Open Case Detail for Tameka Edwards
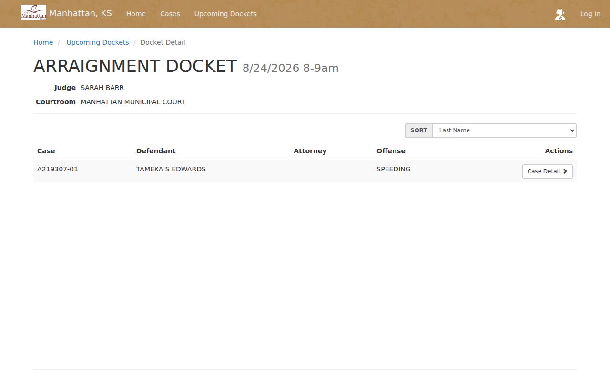 tap(547, 171)
